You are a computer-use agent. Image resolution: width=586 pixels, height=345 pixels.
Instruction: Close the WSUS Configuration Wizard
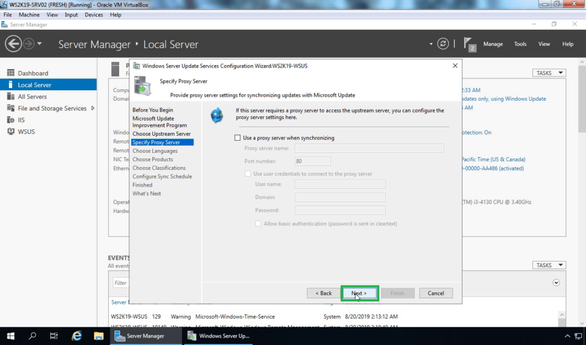[x=455, y=65]
